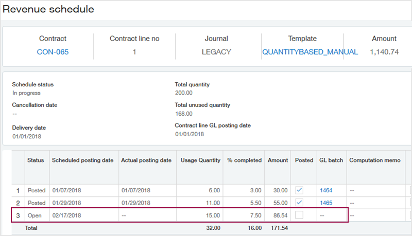Click the Computation memo column header

tap(374, 160)
